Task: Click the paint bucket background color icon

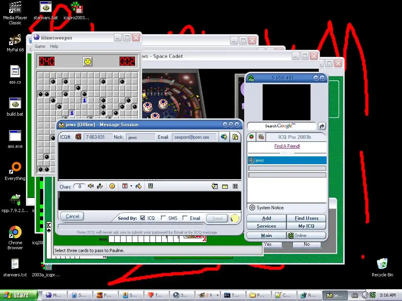Action: [139, 186]
